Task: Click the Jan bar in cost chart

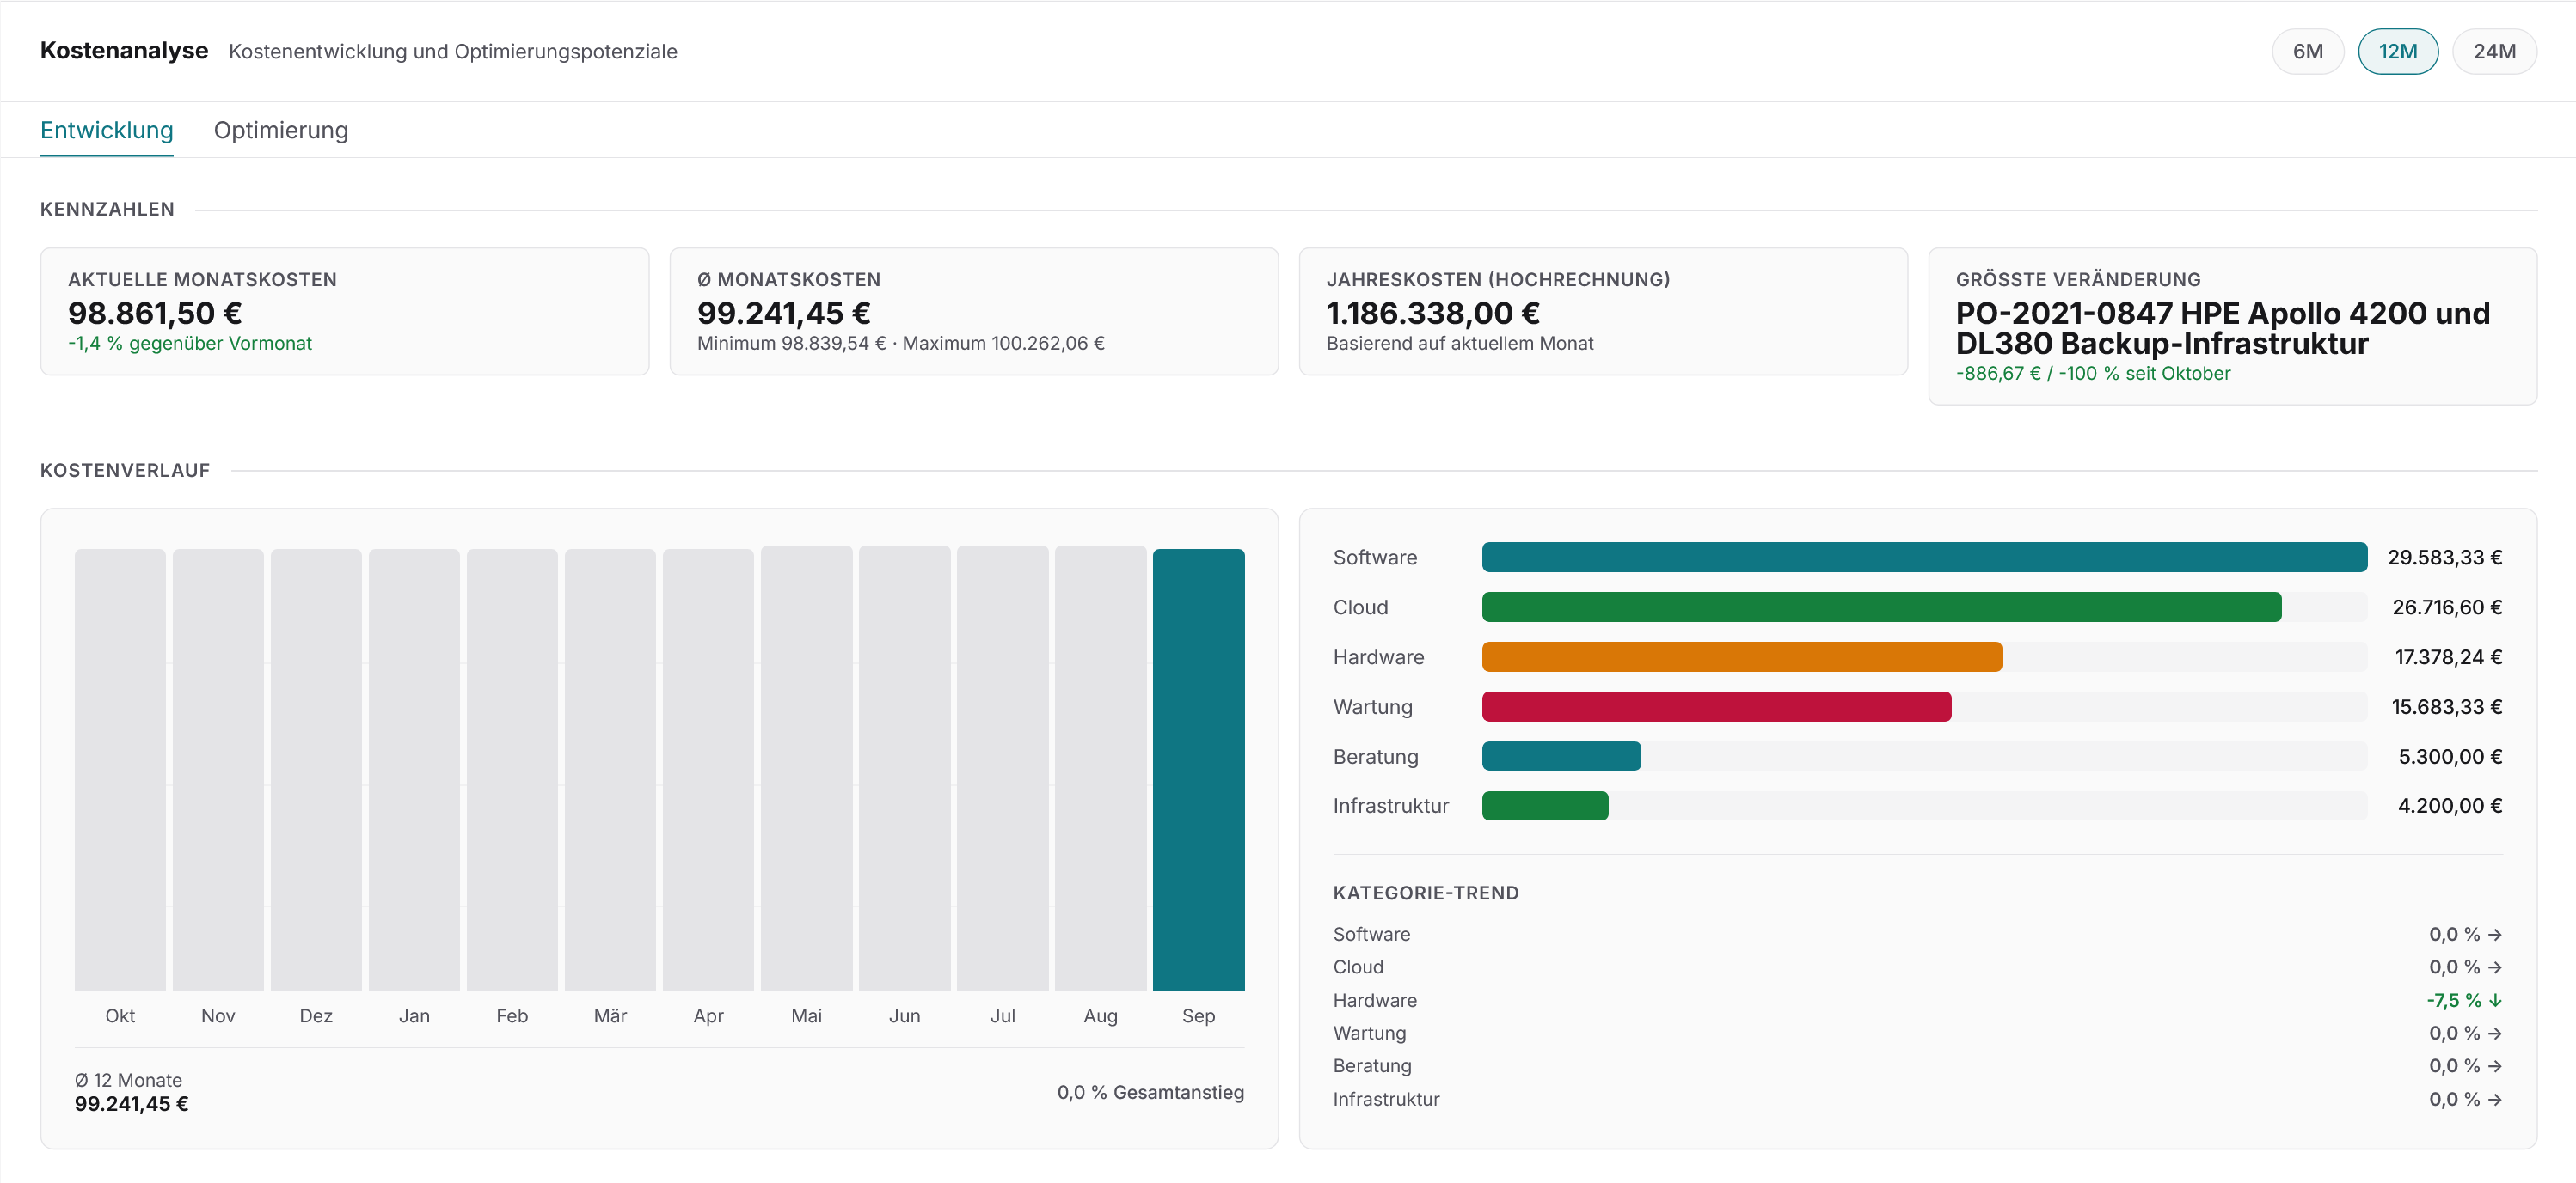Action: tap(414, 770)
